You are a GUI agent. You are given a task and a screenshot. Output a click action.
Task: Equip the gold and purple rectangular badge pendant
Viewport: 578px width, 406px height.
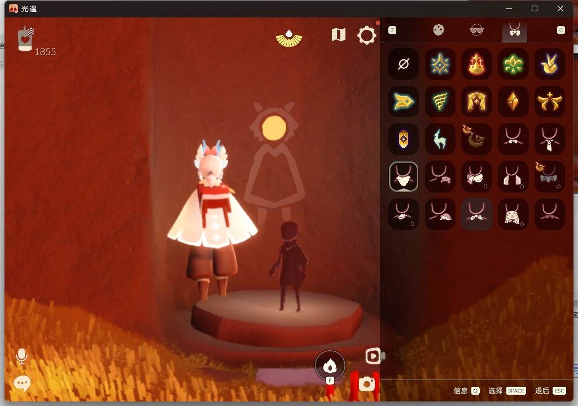(x=404, y=139)
